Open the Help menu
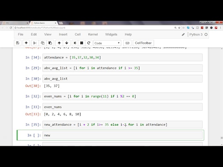This screenshot has height=167, width=223. [x=128, y=34]
